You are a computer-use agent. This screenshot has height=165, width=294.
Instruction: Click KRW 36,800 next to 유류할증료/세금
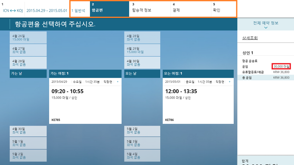(x=281, y=72)
